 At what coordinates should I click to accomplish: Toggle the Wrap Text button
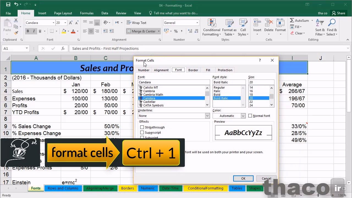tap(136, 23)
